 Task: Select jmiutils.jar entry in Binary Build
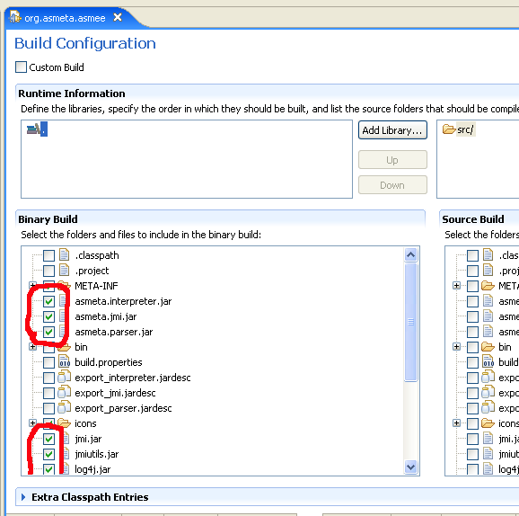[97, 454]
